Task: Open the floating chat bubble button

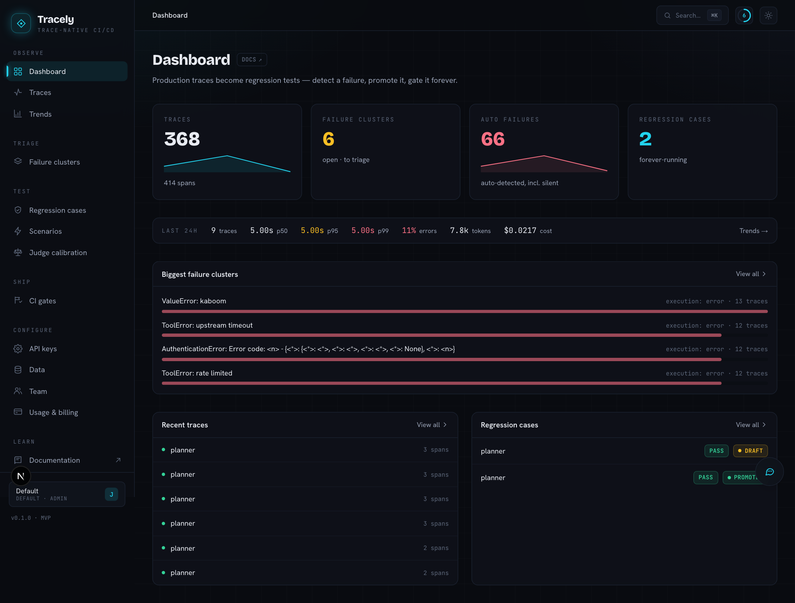Action: [x=770, y=472]
